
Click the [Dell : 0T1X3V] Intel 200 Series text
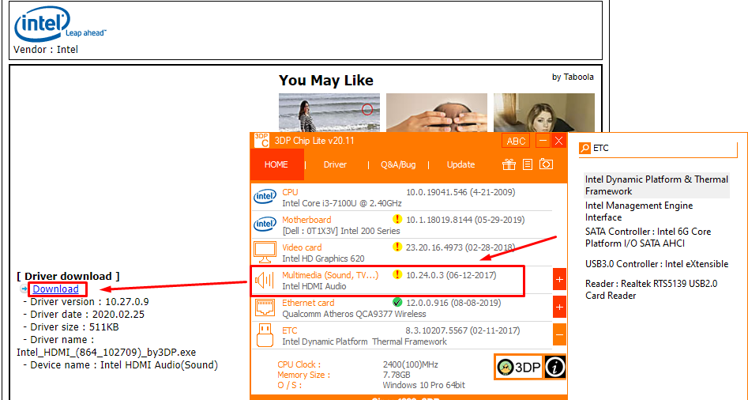coord(341,231)
